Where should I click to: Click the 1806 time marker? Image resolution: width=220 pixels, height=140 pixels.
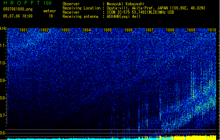tap(128, 30)
